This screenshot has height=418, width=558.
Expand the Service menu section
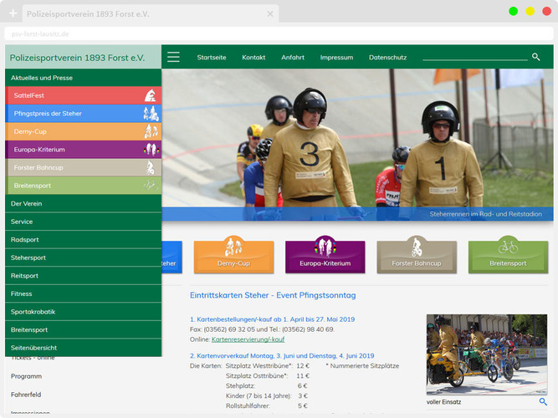click(x=83, y=222)
